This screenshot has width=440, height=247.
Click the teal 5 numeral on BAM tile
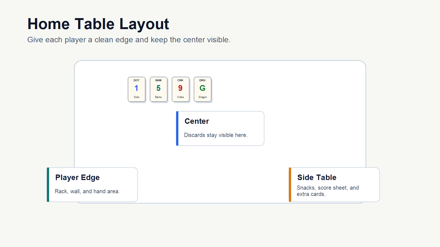pos(158,88)
